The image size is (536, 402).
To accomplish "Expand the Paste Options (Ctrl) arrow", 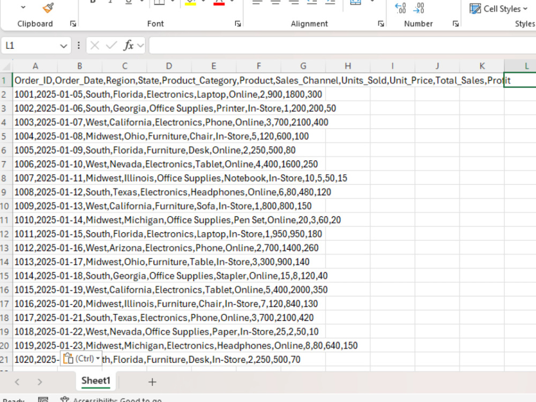I will (x=98, y=358).
